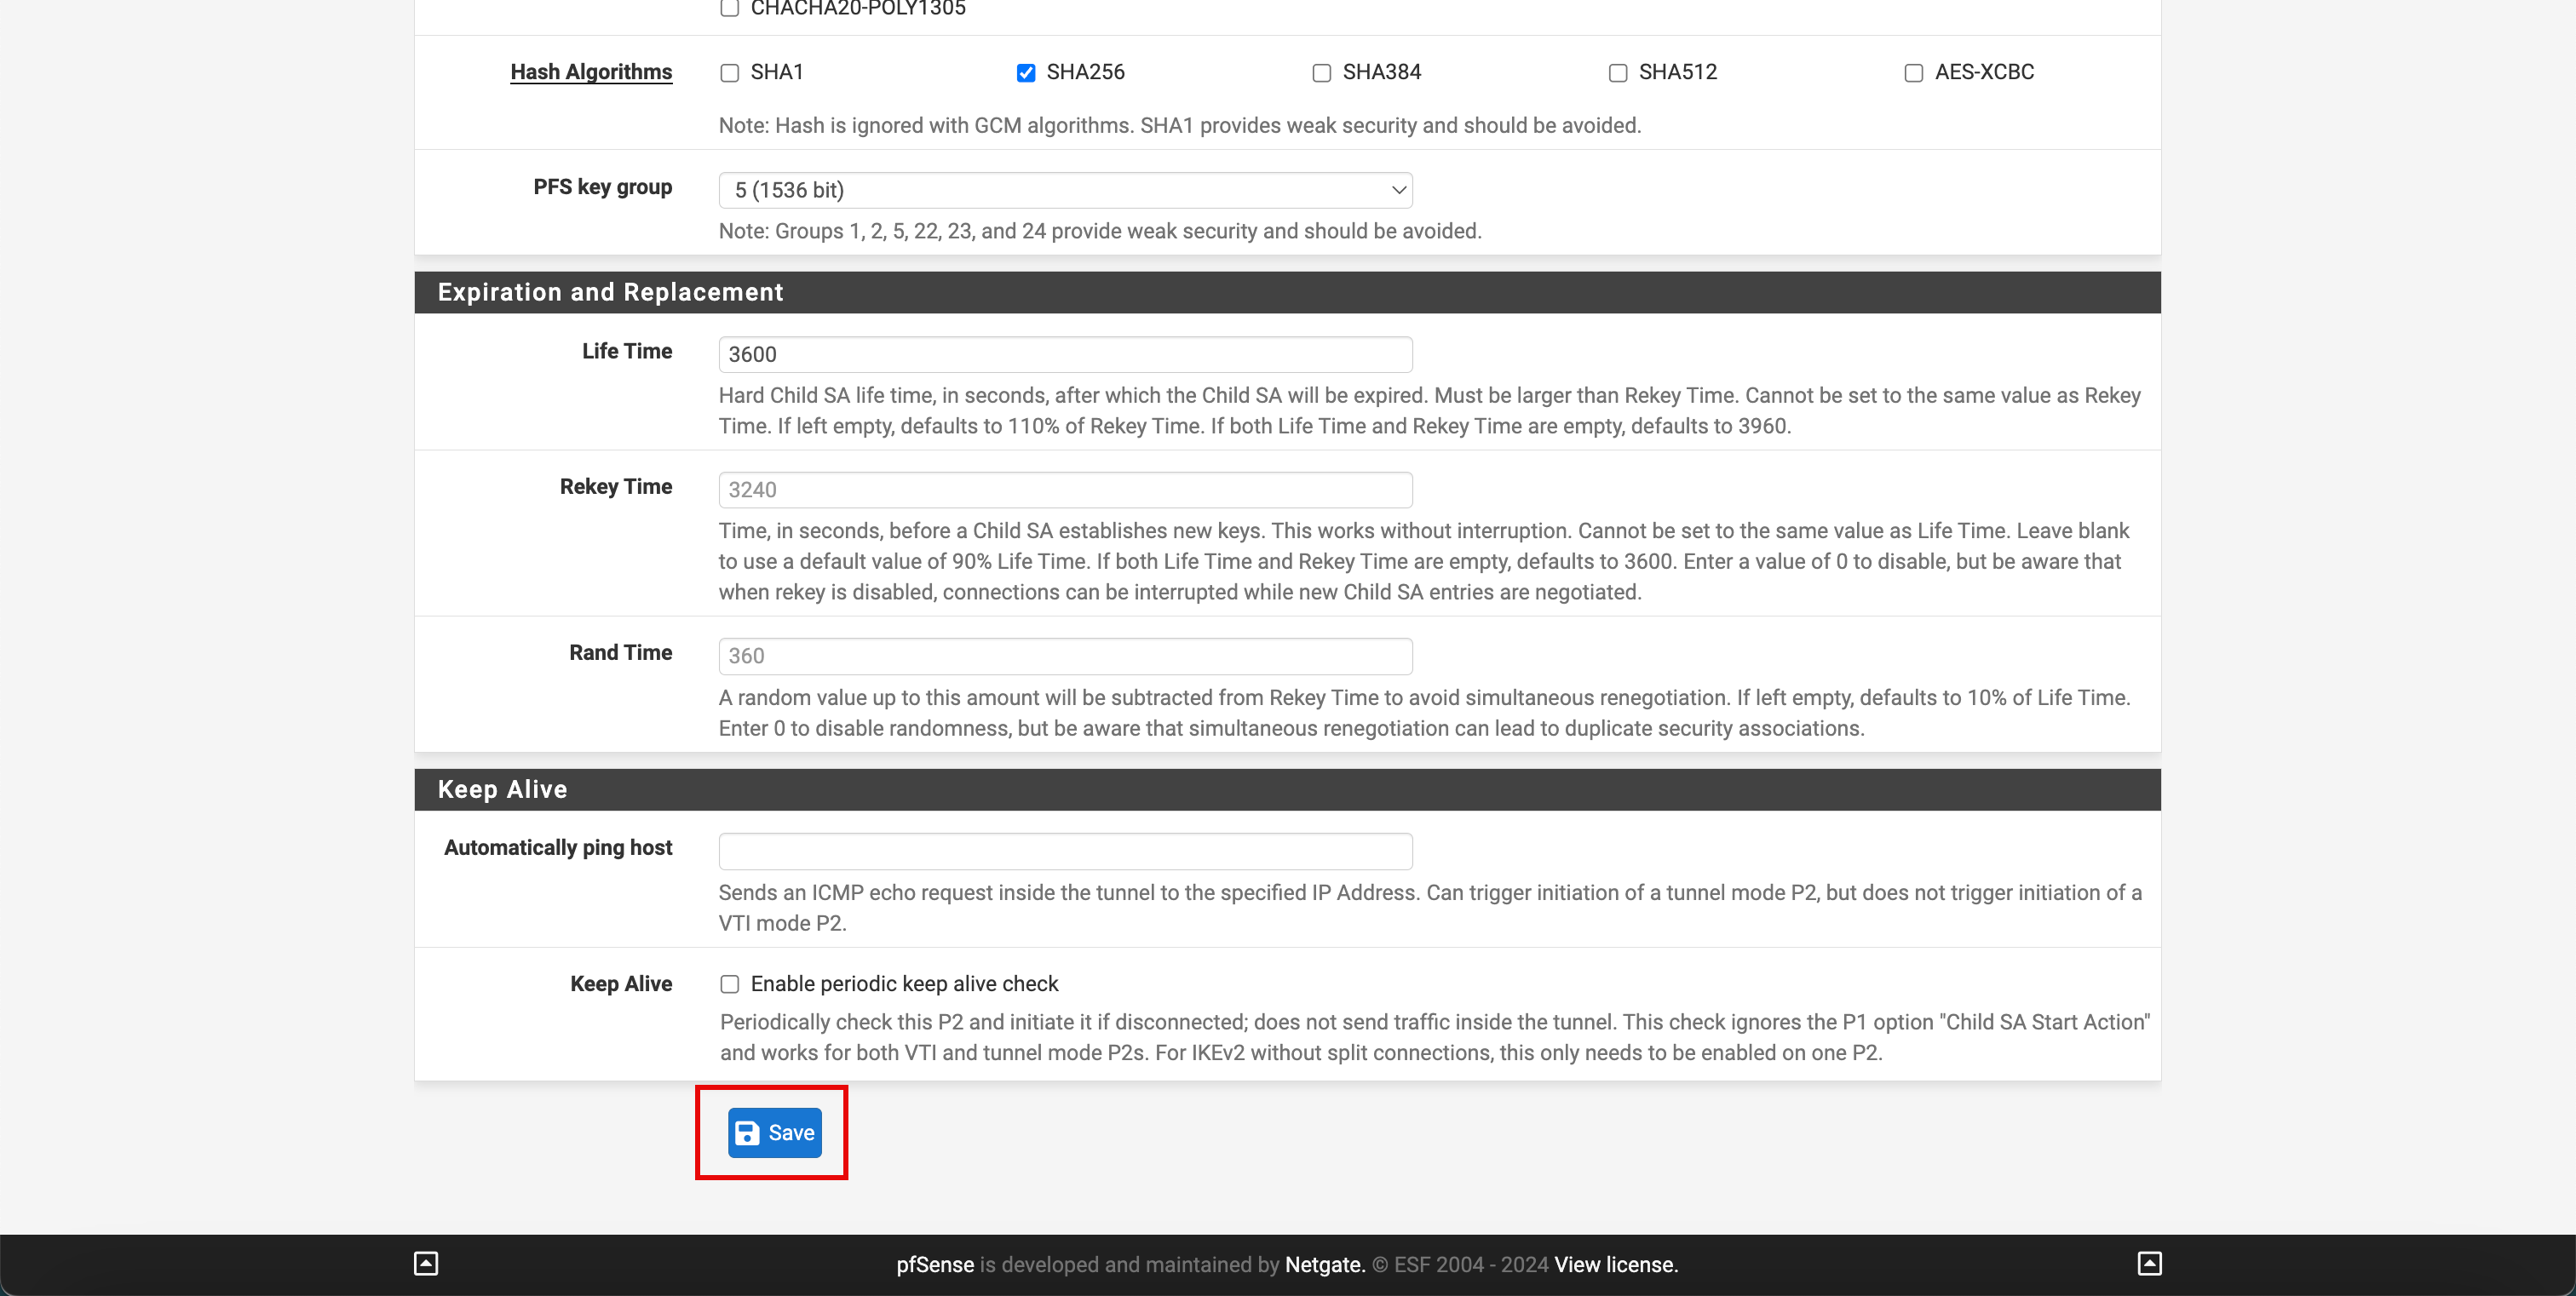Select SHA384 hash algorithm checkbox
Image resolution: width=2576 pixels, height=1296 pixels.
point(1321,71)
